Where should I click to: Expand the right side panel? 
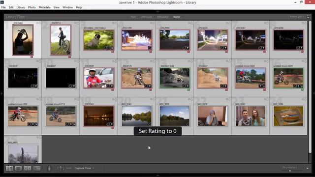click(x=314, y=93)
